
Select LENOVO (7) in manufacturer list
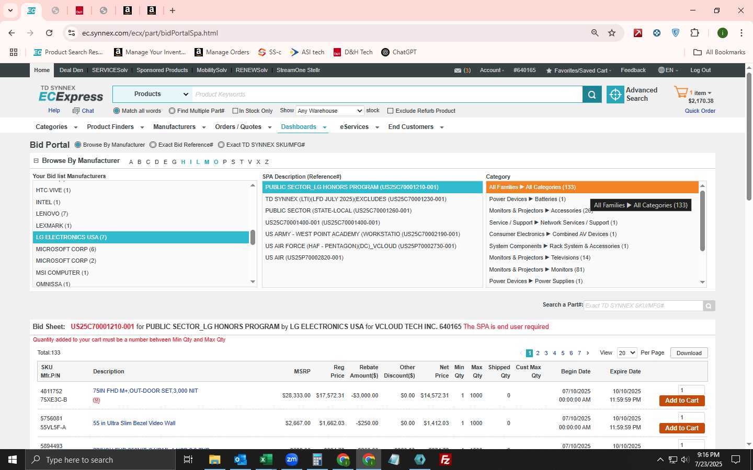click(x=141, y=214)
